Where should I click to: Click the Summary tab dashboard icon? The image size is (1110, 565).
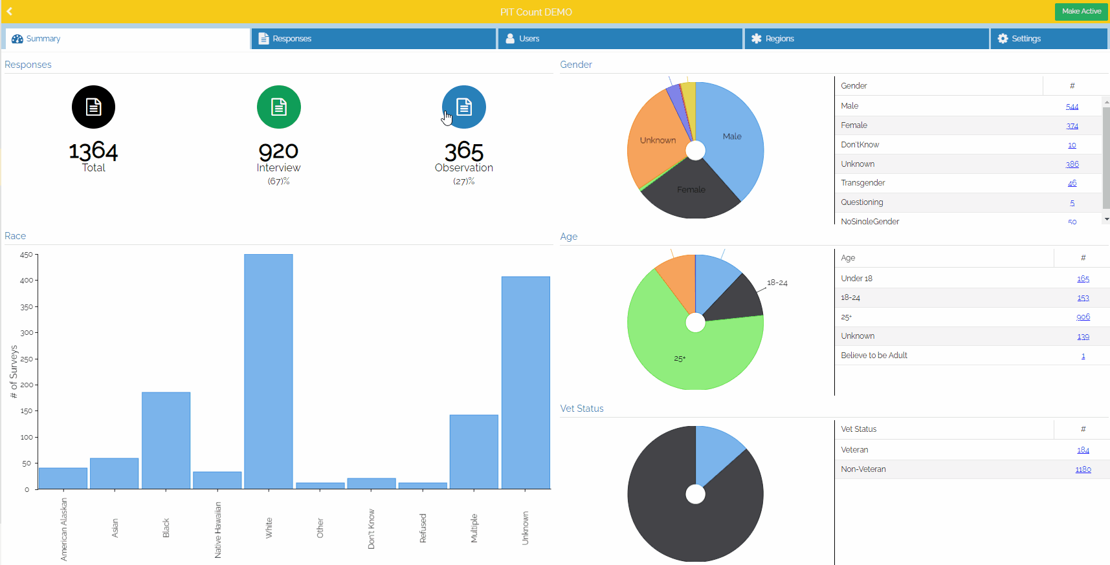coord(17,39)
